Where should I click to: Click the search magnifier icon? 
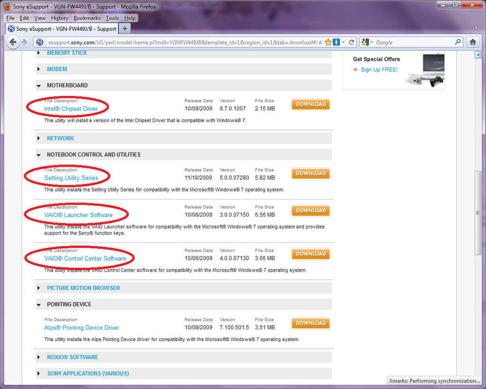458,42
